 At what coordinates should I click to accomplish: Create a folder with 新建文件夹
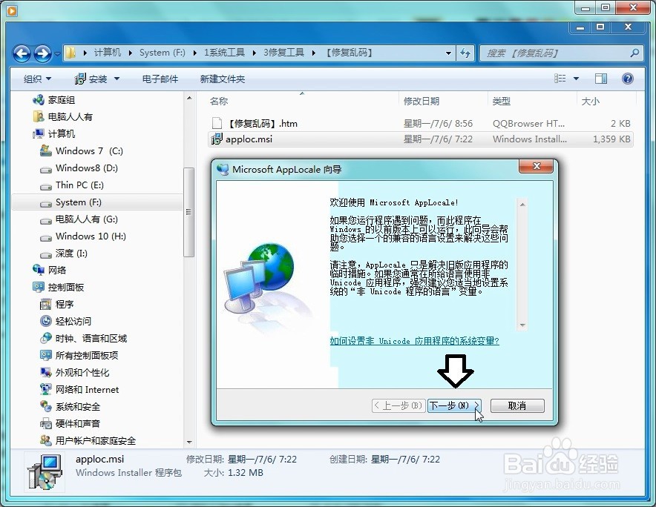(222, 79)
